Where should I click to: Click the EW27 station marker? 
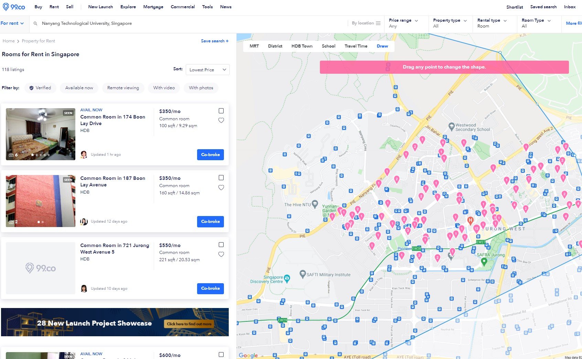point(481,242)
